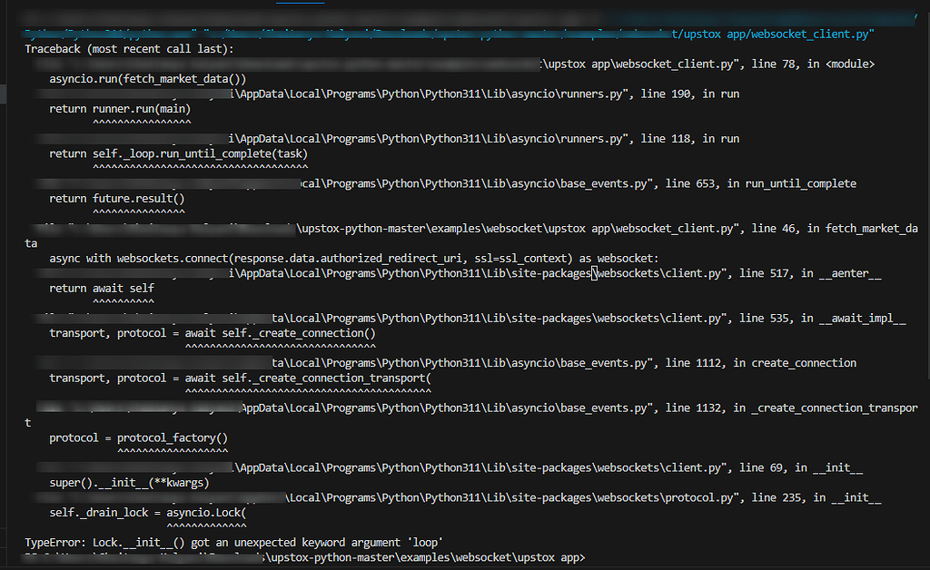Click the "async with websockets.connect" code line

click(x=348, y=259)
